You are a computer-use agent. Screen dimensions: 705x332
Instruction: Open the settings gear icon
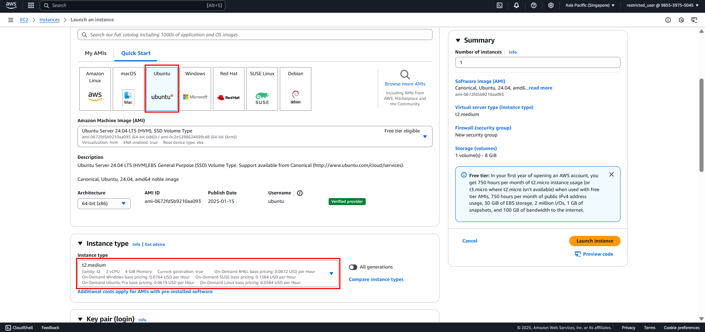click(x=551, y=6)
